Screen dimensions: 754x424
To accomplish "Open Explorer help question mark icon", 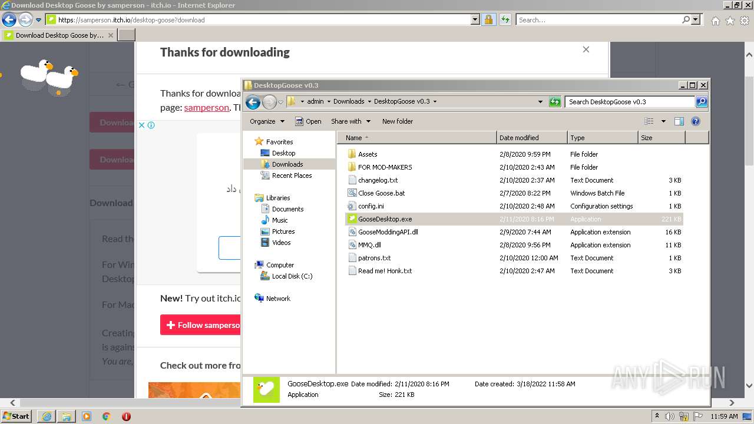I will click(695, 121).
